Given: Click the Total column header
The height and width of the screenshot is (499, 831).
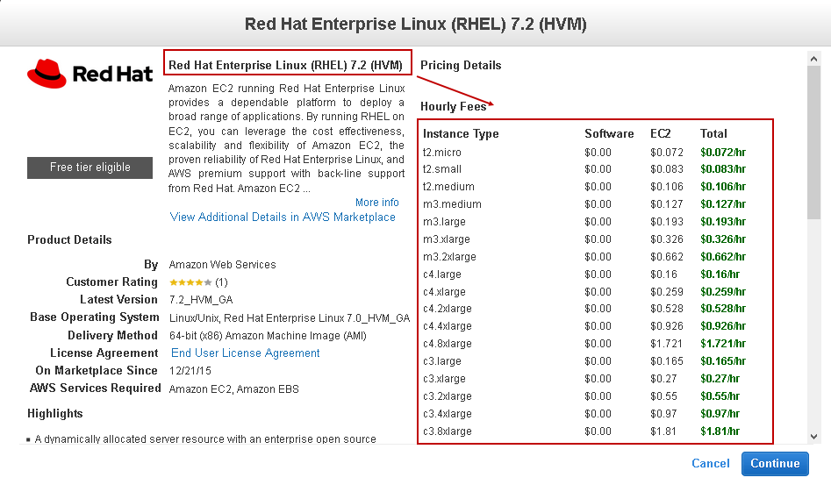Looking at the screenshot, I should click(713, 134).
